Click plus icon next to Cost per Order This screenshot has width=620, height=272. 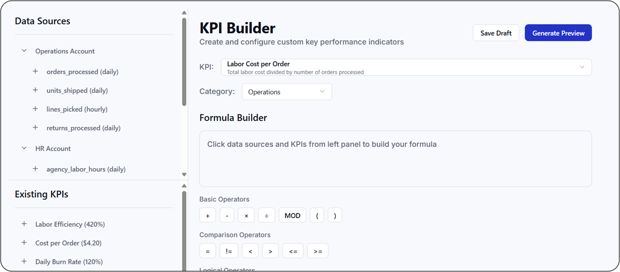click(24, 243)
